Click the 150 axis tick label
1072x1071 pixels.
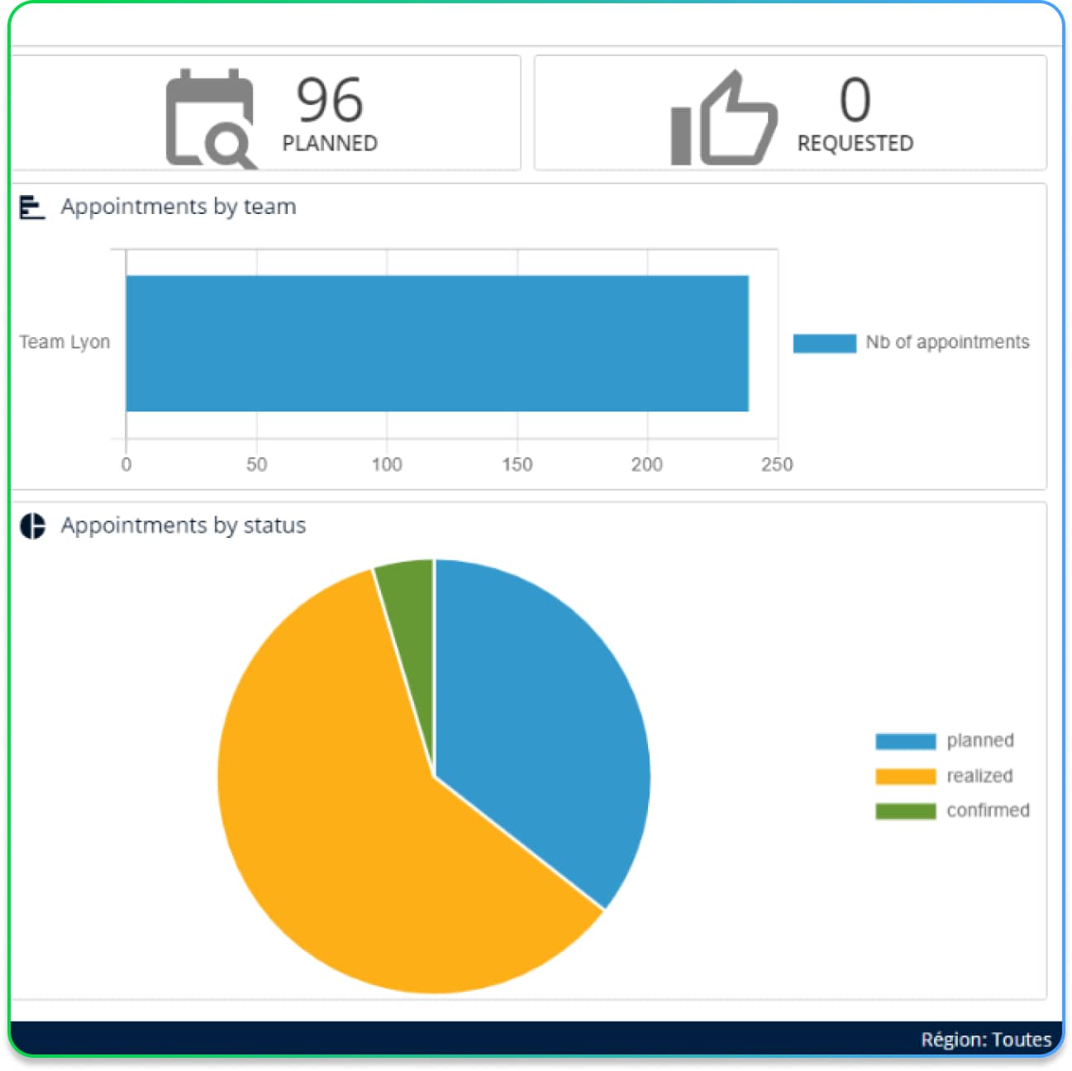coord(517,464)
